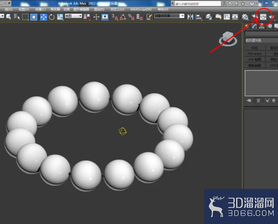Click the star Favorites icon

coord(243,4)
